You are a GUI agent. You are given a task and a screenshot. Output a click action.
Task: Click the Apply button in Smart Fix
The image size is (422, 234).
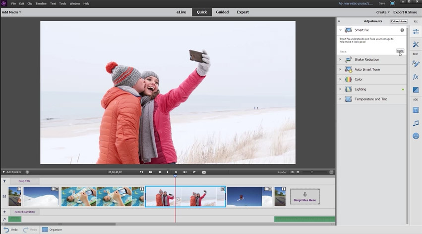[400, 51]
